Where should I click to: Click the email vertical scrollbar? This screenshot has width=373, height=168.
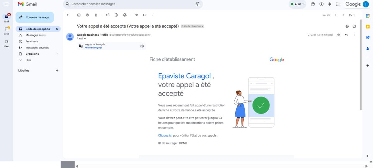361,65
